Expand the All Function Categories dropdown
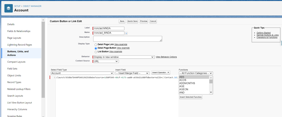This screenshot has width=282, height=117. point(196,73)
